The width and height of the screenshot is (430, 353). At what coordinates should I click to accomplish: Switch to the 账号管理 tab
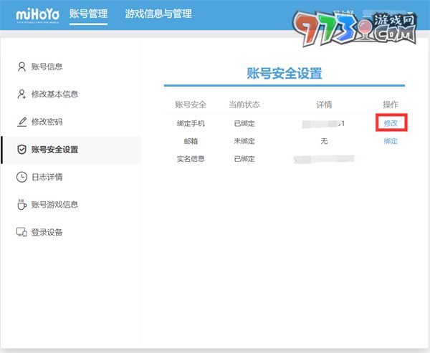(88, 14)
